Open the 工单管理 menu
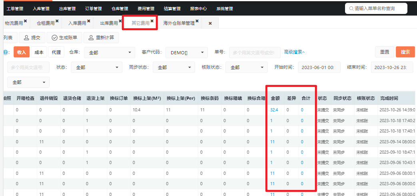This screenshot has width=417, height=196. pyautogui.click(x=15, y=9)
